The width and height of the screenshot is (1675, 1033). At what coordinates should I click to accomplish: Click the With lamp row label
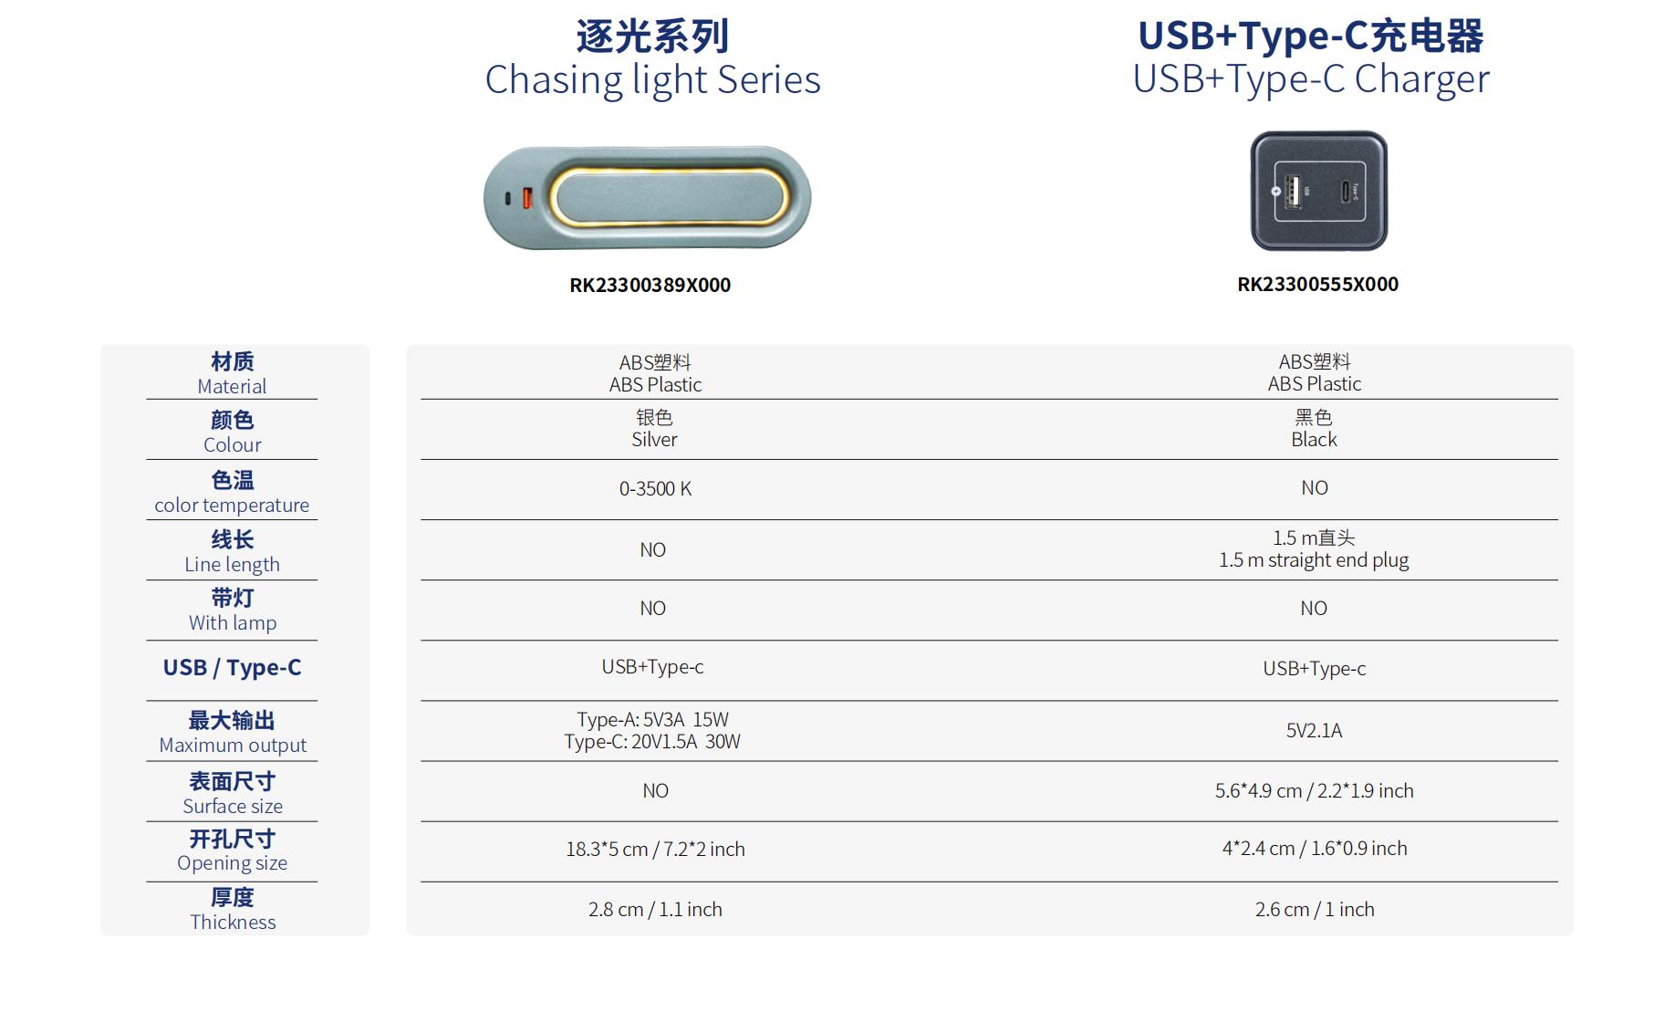pos(232,610)
